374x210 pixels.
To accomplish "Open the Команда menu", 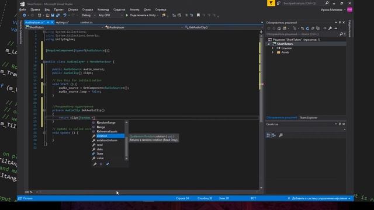I will pyautogui.click(x=103, y=9).
